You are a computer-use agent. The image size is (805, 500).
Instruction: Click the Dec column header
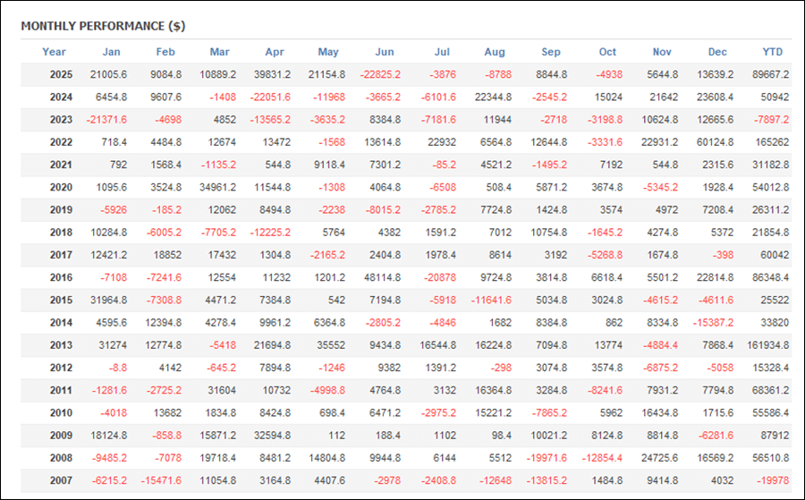(x=716, y=52)
